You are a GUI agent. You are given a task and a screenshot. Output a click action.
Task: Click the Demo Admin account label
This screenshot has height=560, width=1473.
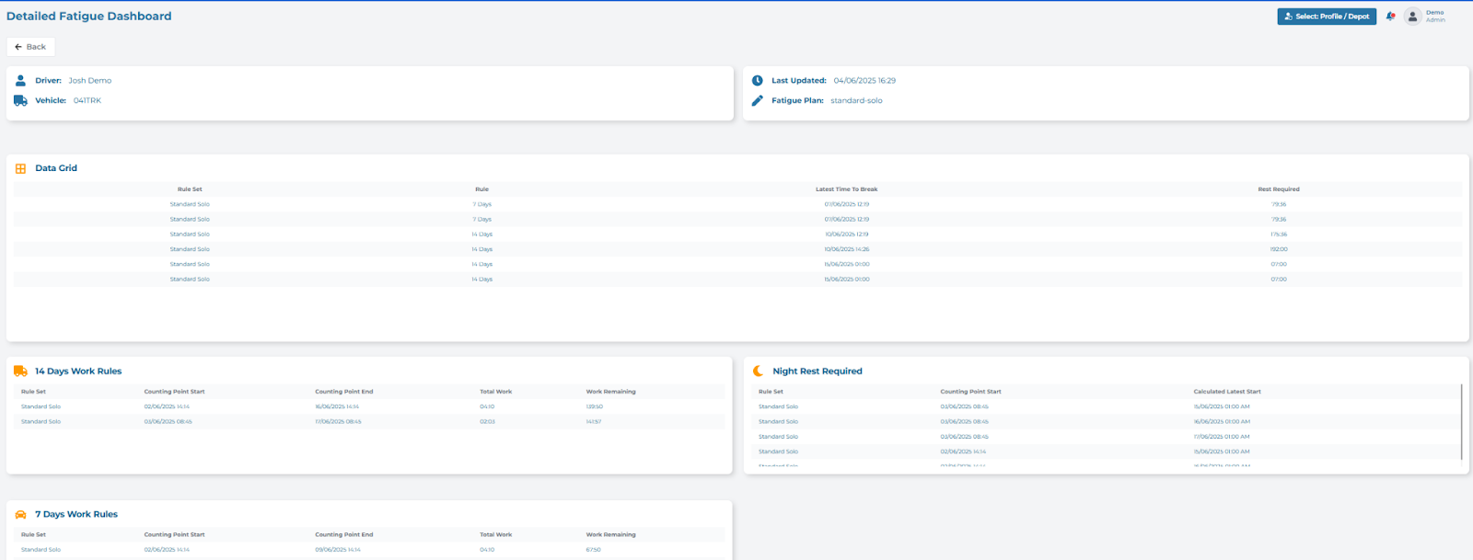[1435, 17]
